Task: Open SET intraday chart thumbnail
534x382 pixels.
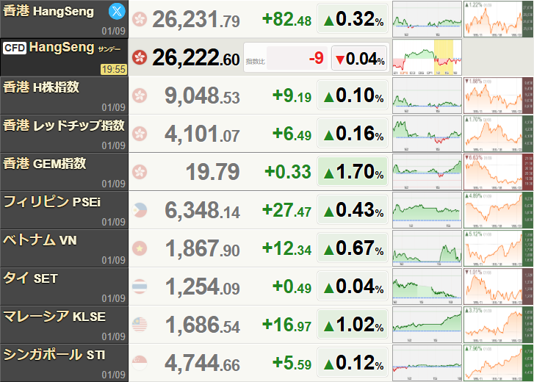Action: tap(427, 286)
